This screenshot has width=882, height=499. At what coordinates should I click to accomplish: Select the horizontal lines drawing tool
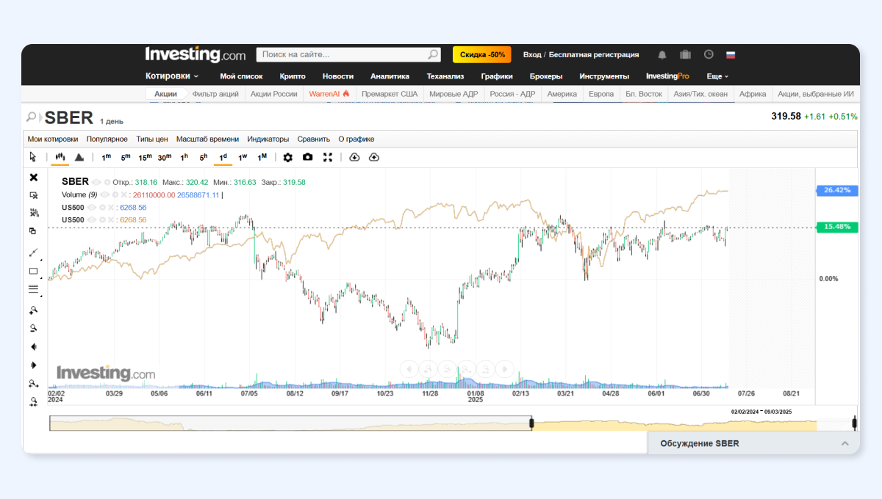(x=33, y=289)
